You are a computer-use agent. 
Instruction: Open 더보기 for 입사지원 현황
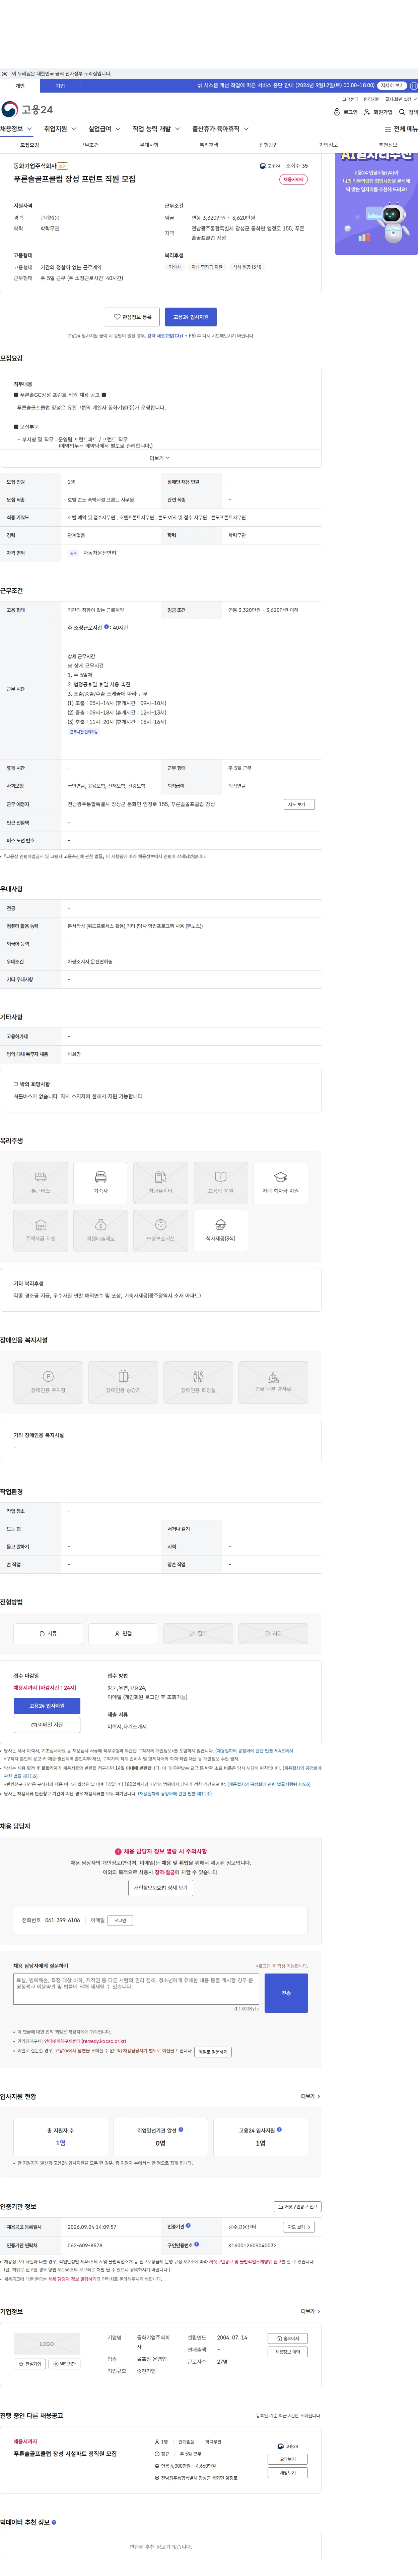pos(310,2097)
